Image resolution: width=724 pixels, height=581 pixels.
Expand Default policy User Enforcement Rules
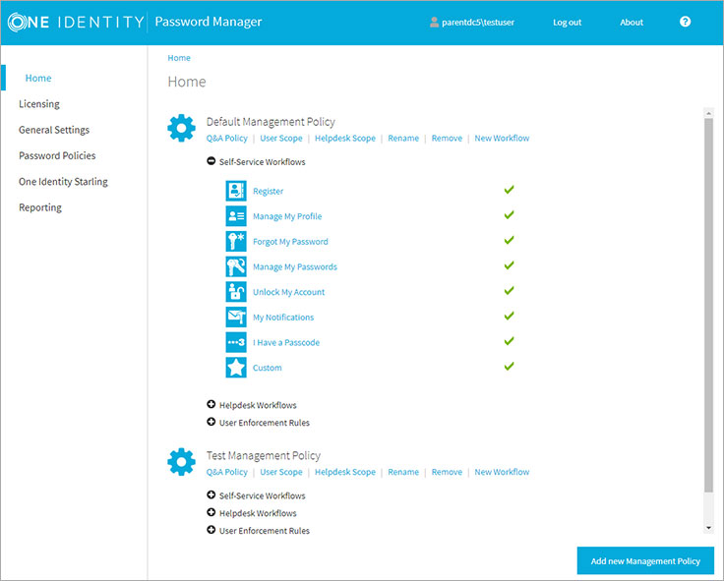tap(211, 422)
